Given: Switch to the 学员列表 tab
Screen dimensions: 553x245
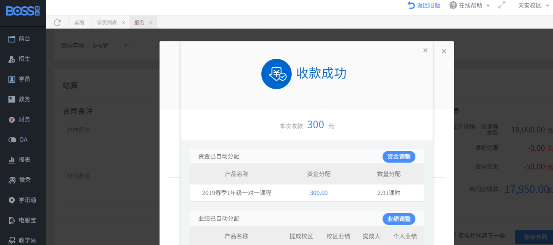Looking at the screenshot, I should 107,22.
